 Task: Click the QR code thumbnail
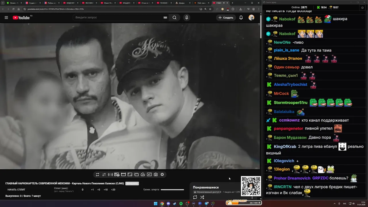[251, 186]
